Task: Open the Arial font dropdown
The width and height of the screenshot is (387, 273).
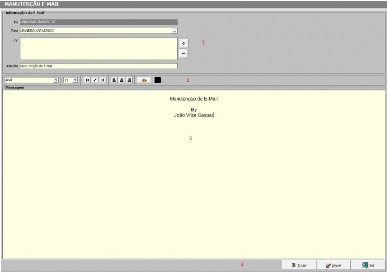Action: [56, 80]
